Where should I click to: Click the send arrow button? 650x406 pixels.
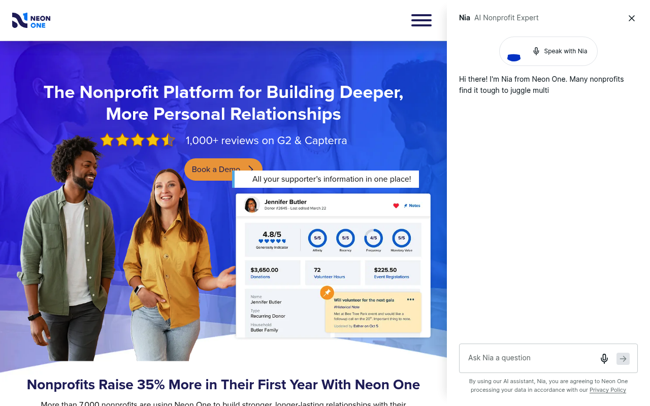pyautogui.click(x=623, y=359)
